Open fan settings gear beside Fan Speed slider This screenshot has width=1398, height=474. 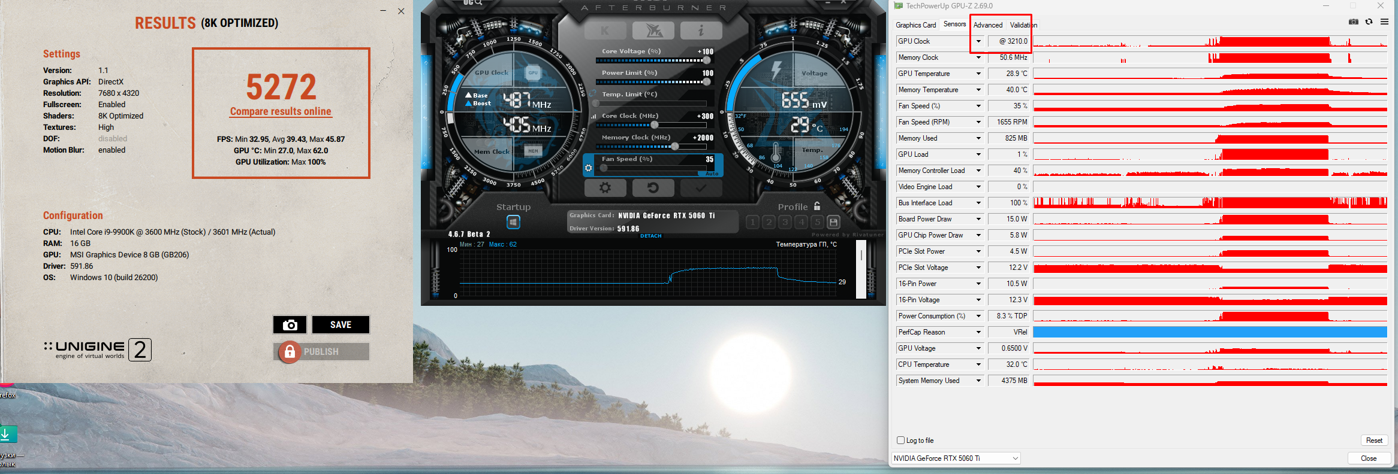tap(589, 168)
